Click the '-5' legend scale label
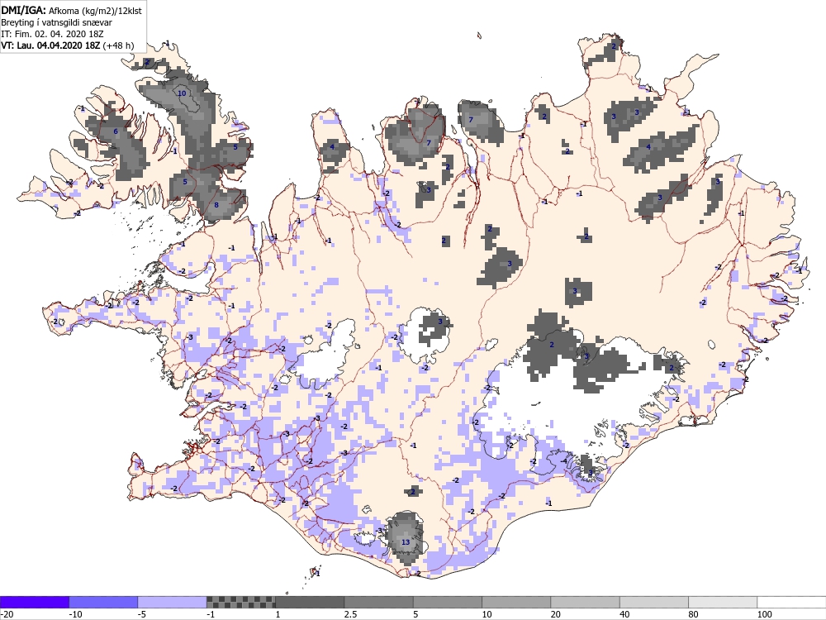The width and height of the screenshot is (826, 620). [142, 614]
